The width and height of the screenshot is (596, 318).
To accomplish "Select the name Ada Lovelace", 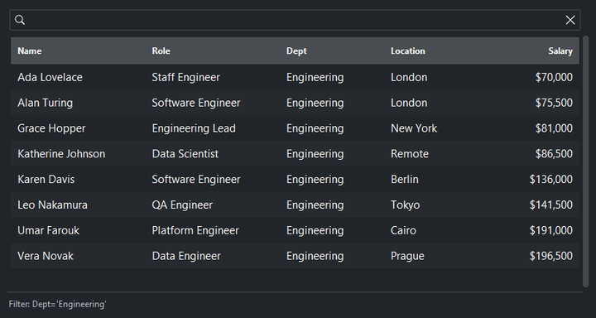I will pyautogui.click(x=50, y=77).
